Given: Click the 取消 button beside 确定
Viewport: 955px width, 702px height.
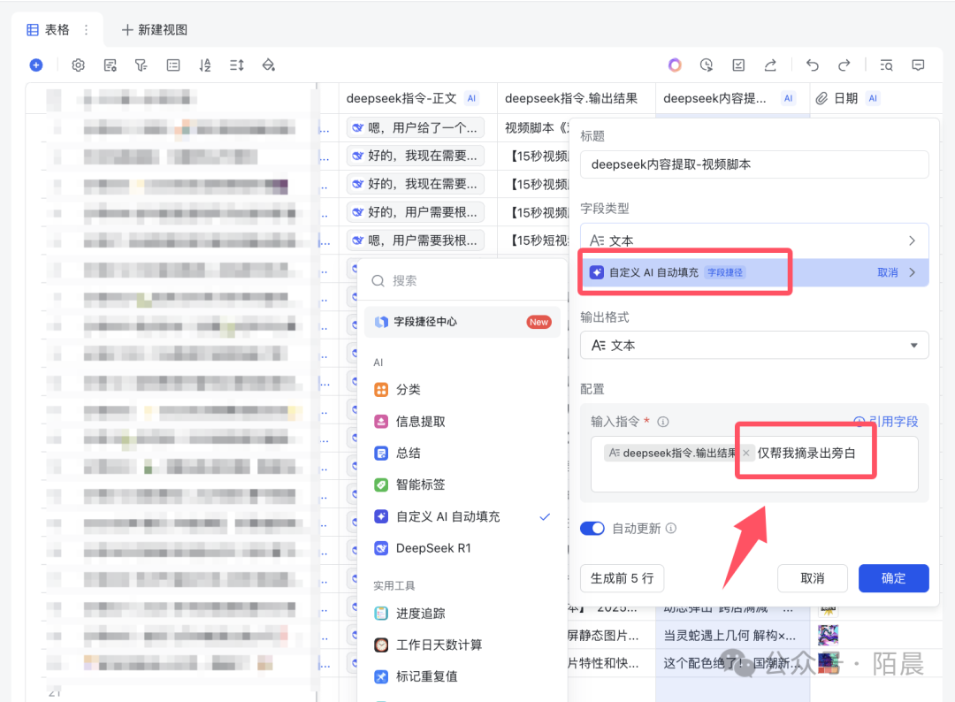Looking at the screenshot, I should point(813,578).
